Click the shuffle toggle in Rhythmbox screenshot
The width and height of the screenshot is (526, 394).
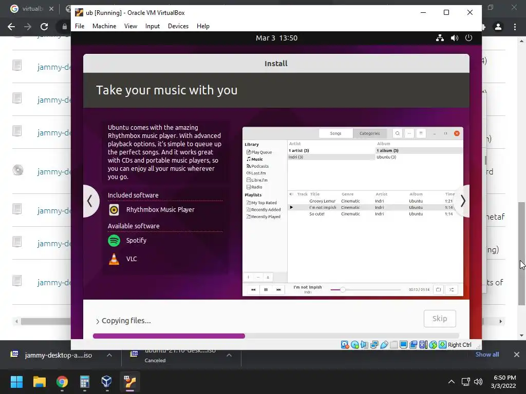[452, 290]
